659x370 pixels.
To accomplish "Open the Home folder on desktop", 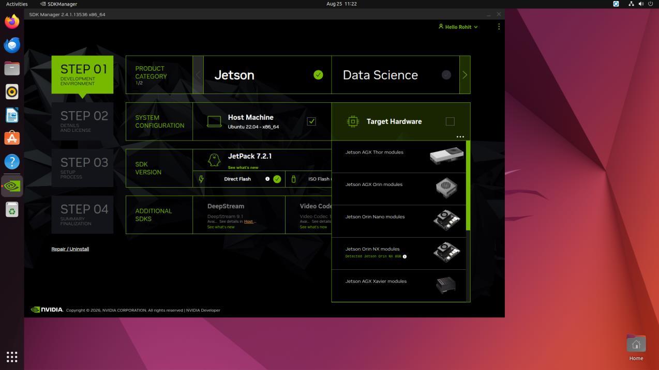I will (636, 348).
